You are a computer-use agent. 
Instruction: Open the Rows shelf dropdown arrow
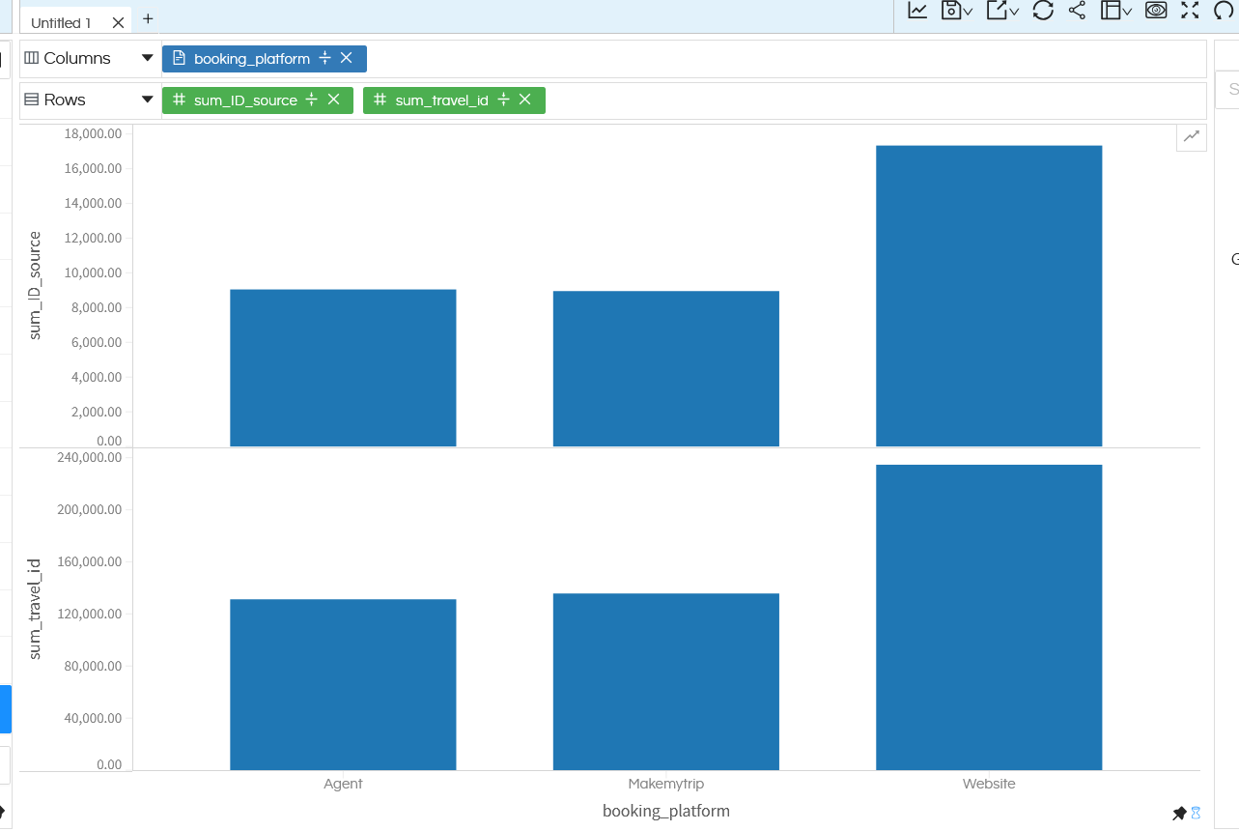[148, 100]
